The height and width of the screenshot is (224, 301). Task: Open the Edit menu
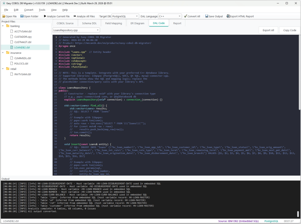(x=16, y=10)
